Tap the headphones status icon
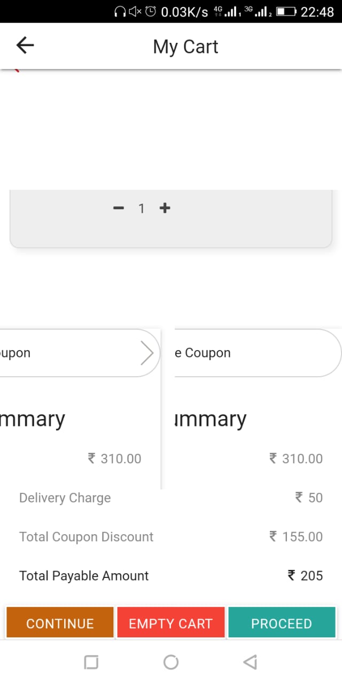The image size is (342, 685). 121,12
